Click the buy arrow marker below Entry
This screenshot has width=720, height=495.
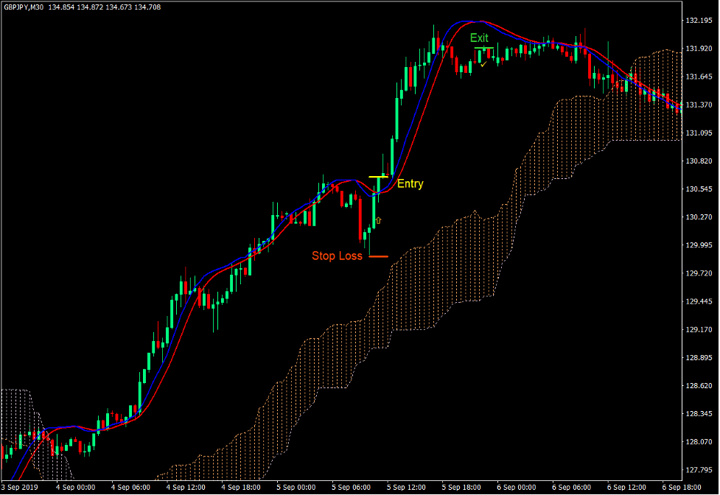377,220
